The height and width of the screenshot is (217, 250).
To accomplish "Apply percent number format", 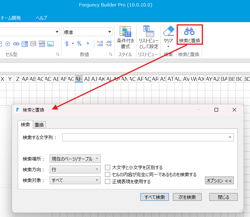I will (79, 44).
